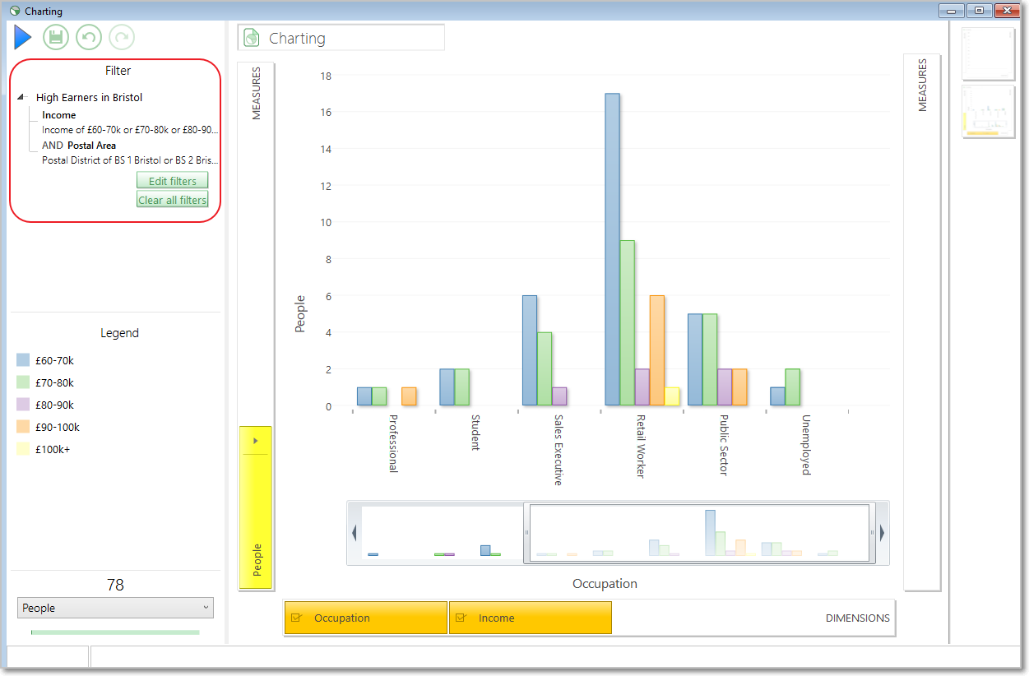The width and height of the screenshot is (1029, 676).
Task: Click the Student £60-70k blue bar
Action: pyautogui.click(x=447, y=387)
